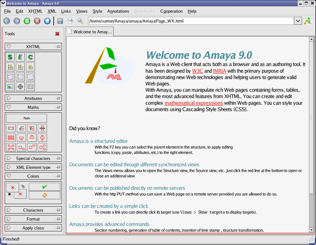Print the document with the printer icon

(x=70, y=21)
